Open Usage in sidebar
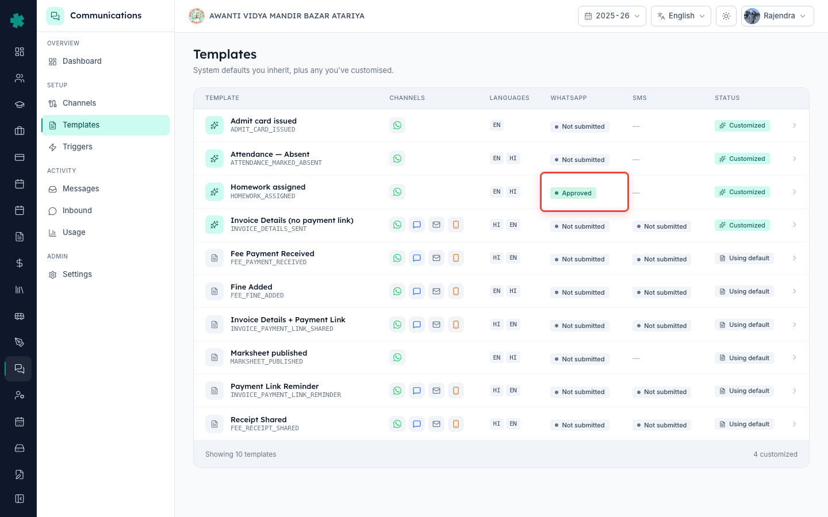 click(105, 233)
